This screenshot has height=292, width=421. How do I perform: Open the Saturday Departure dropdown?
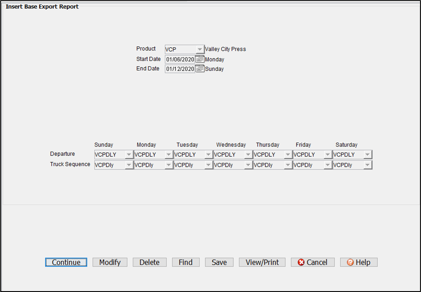367,155
